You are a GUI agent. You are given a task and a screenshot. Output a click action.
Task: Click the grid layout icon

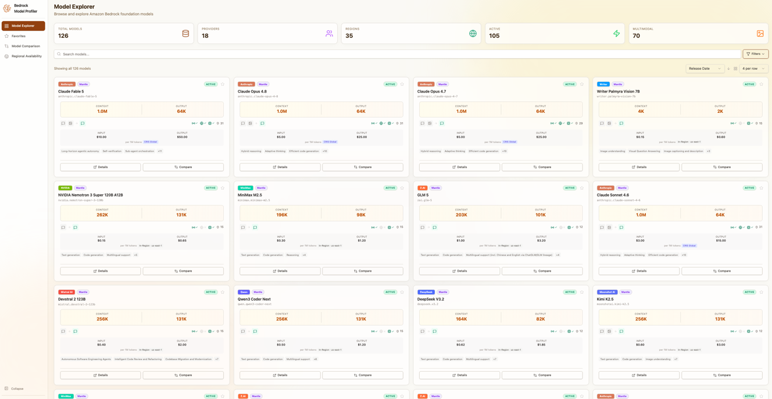pos(735,69)
